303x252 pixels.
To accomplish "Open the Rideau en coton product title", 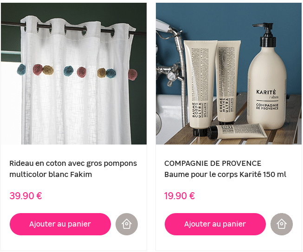I will coord(73,169).
